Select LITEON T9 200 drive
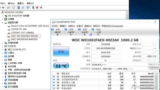The width and height of the screenshot is (160, 90). (19, 29)
